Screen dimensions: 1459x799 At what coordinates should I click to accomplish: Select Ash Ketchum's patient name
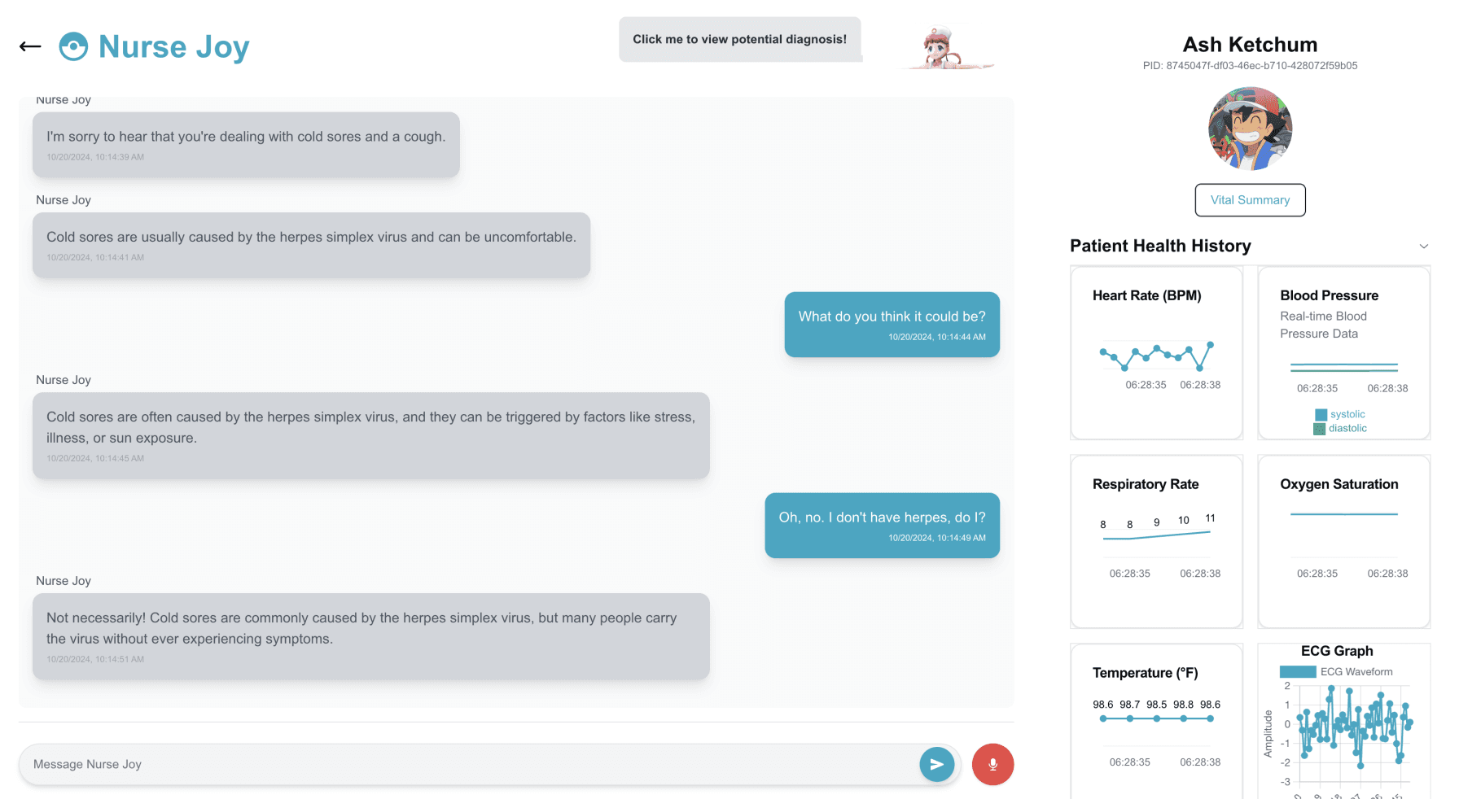(1250, 45)
